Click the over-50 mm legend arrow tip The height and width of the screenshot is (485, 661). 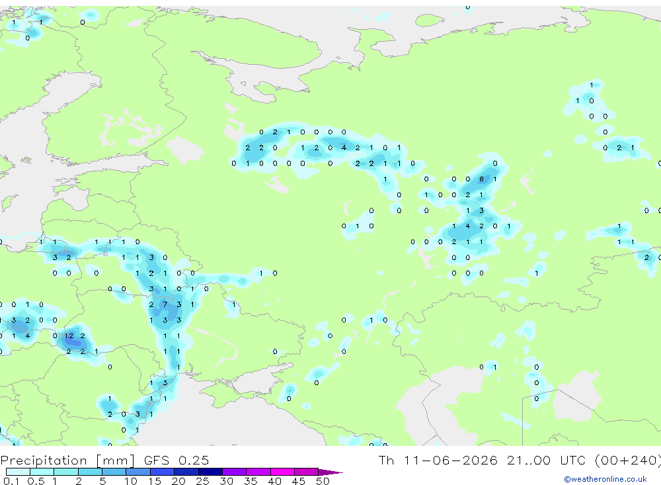(x=331, y=472)
